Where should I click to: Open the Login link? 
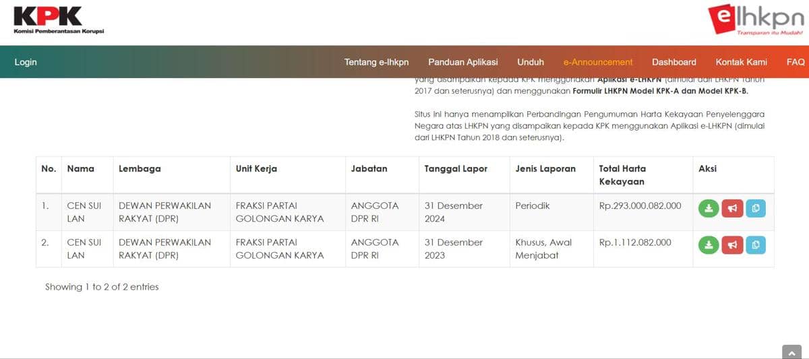pos(26,62)
